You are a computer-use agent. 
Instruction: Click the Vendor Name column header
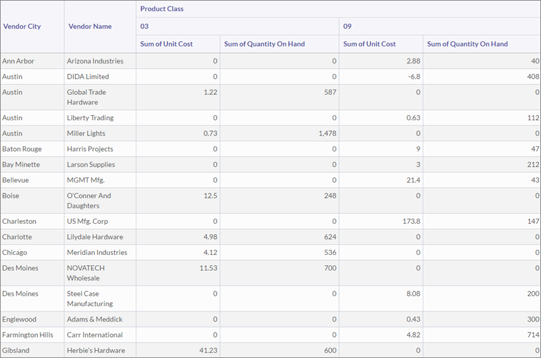[x=90, y=27]
